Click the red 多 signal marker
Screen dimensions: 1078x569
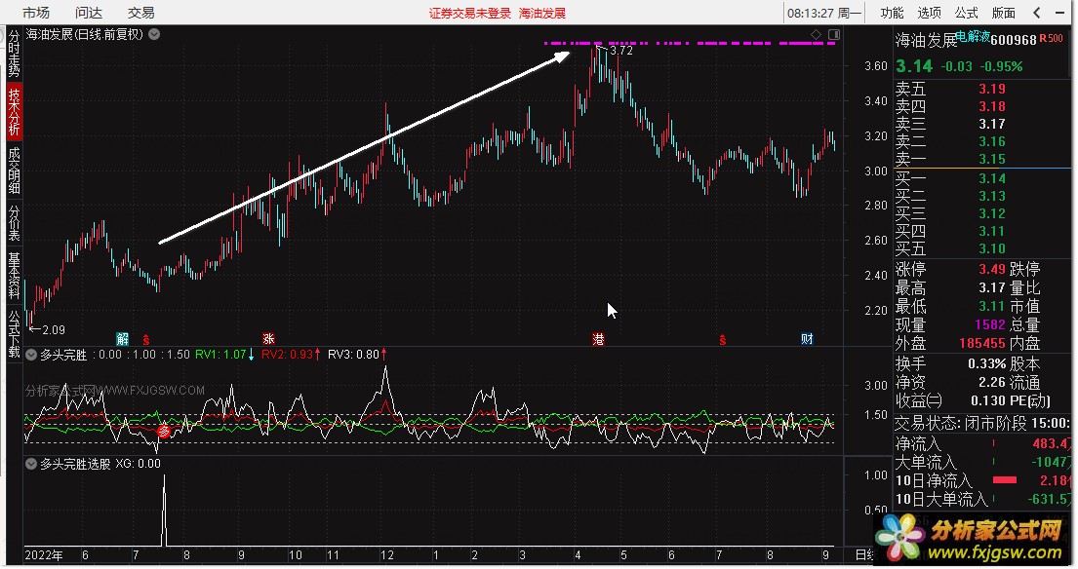coord(164,431)
